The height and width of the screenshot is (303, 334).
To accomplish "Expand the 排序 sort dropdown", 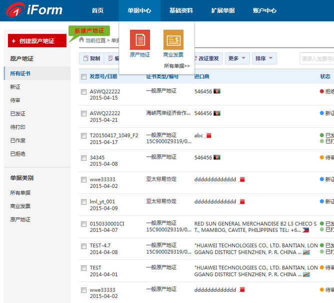I will click(x=264, y=59).
